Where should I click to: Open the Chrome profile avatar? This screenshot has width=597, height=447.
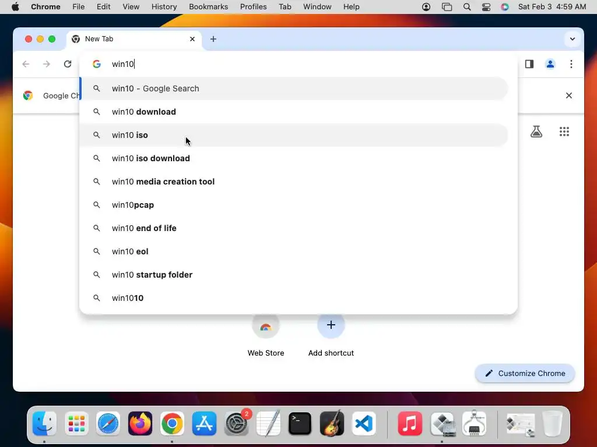550,64
